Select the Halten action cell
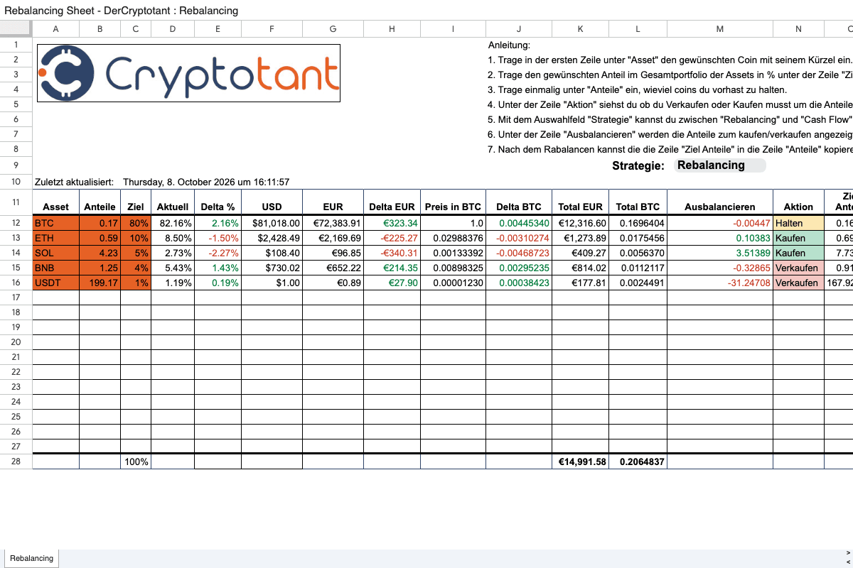This screenshot has height=568, width=853. [x=799, y=223]
